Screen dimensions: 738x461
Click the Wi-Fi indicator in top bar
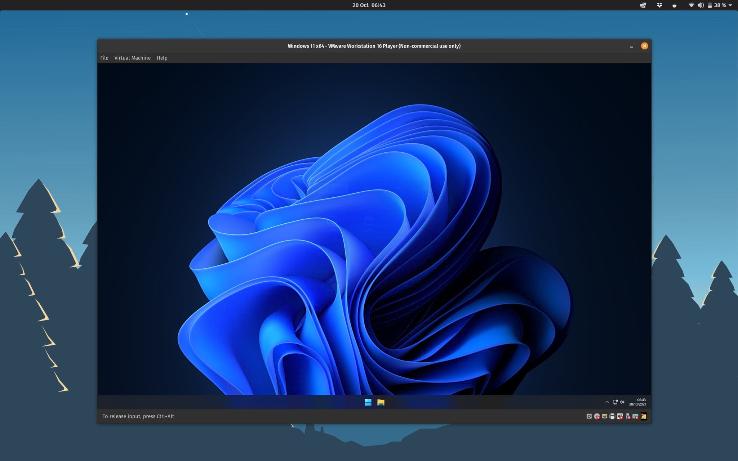point(691,5)
